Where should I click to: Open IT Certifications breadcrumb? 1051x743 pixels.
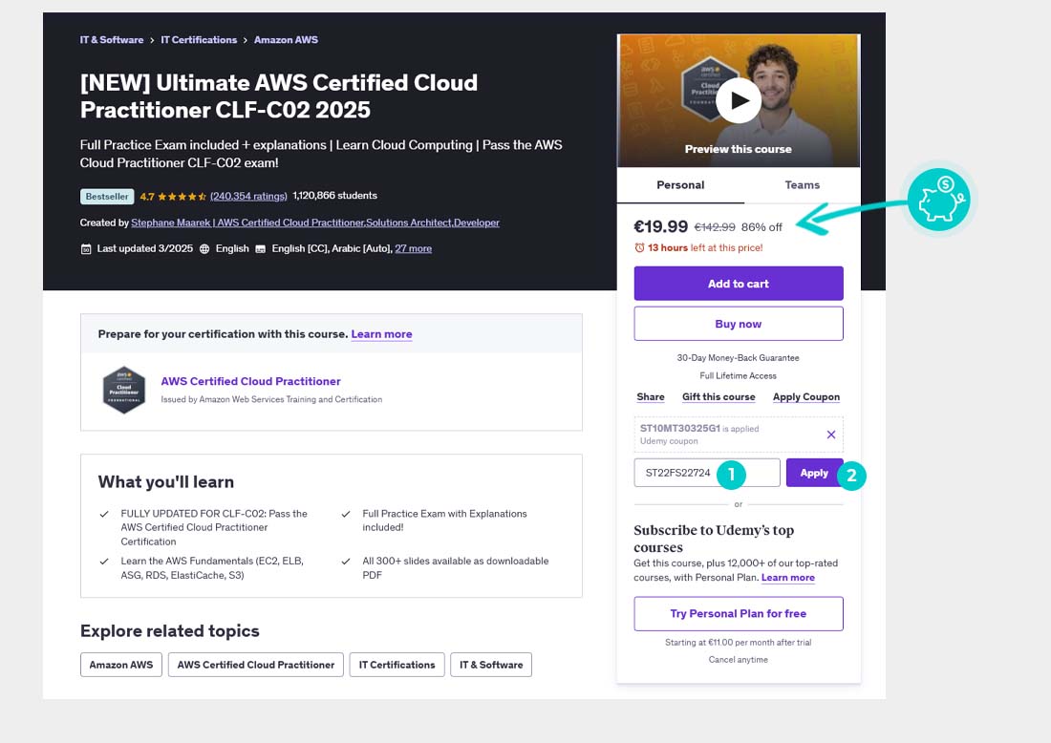[199, 39]
